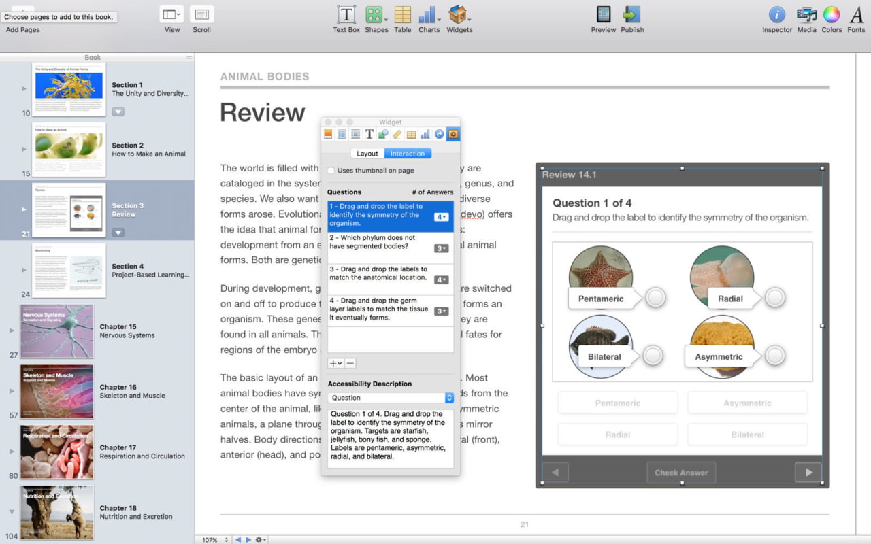Open the Link inspector in the Widget panel
The width and height of the screenshot is (871, 544).
(439, 134)
